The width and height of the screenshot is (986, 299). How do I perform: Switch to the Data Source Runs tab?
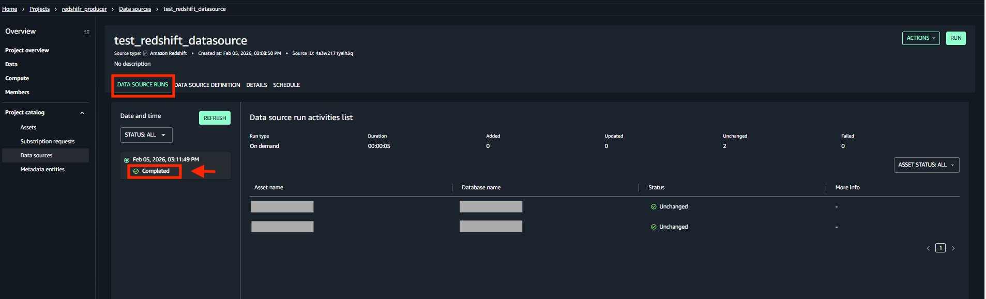pyautogui.click(x=143, y=84)
